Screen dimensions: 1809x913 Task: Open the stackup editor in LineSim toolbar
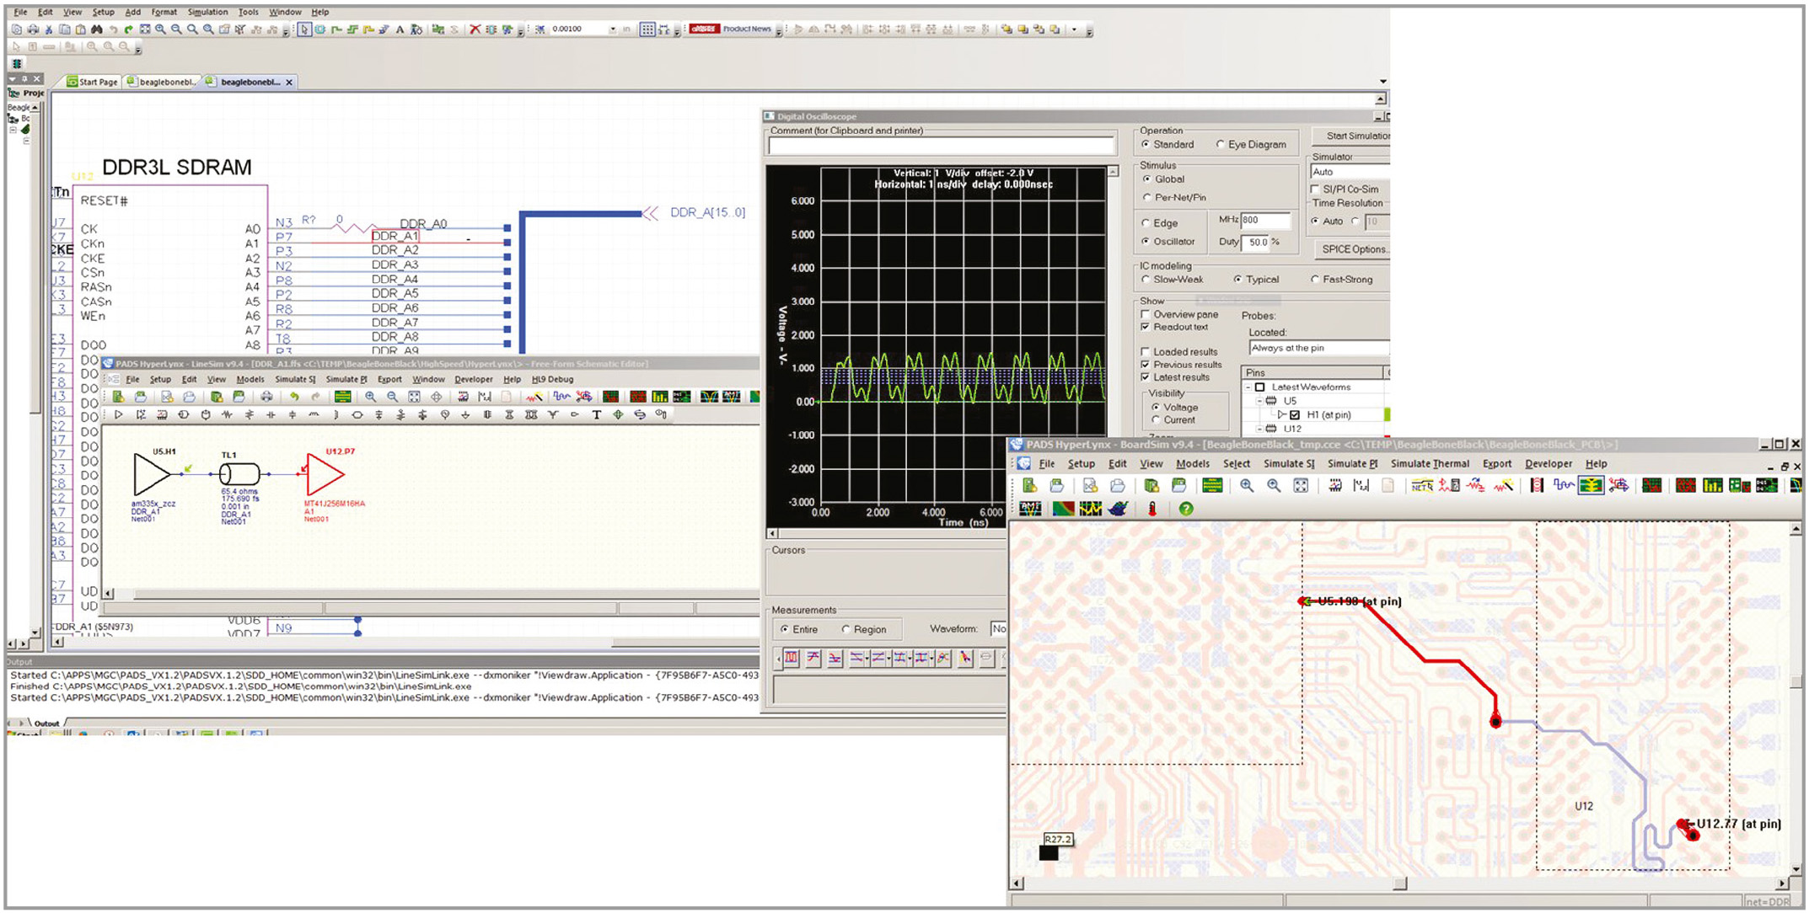[342, 397]
